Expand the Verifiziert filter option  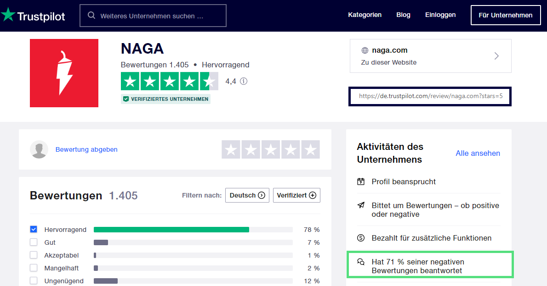pos(296,195)
